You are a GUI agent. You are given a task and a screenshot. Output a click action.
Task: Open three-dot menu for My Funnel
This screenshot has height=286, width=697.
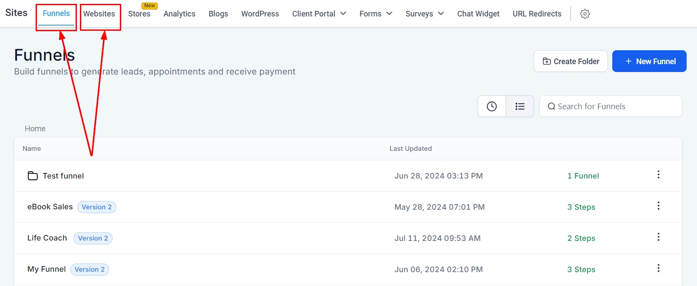tap(658, 268)
